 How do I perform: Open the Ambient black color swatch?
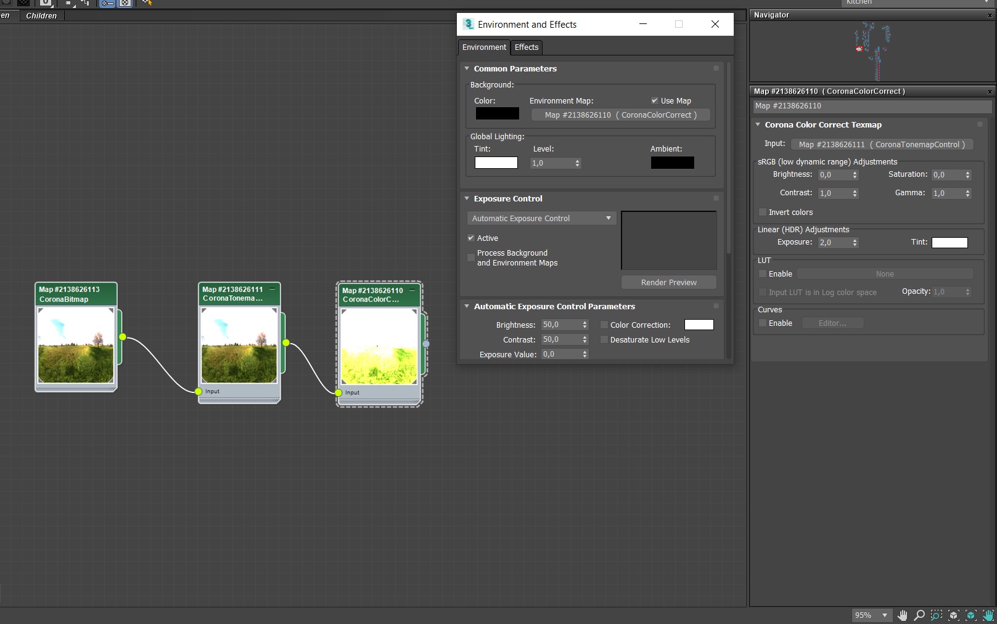coord(673,163)
